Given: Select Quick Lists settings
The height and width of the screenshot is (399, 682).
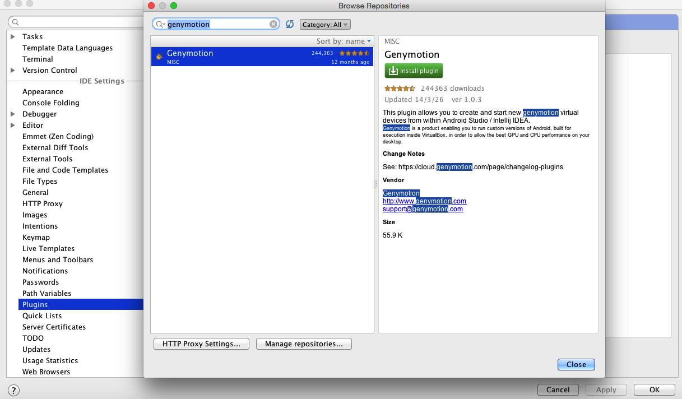Looking at the screenshot, I should coord(42,316).
